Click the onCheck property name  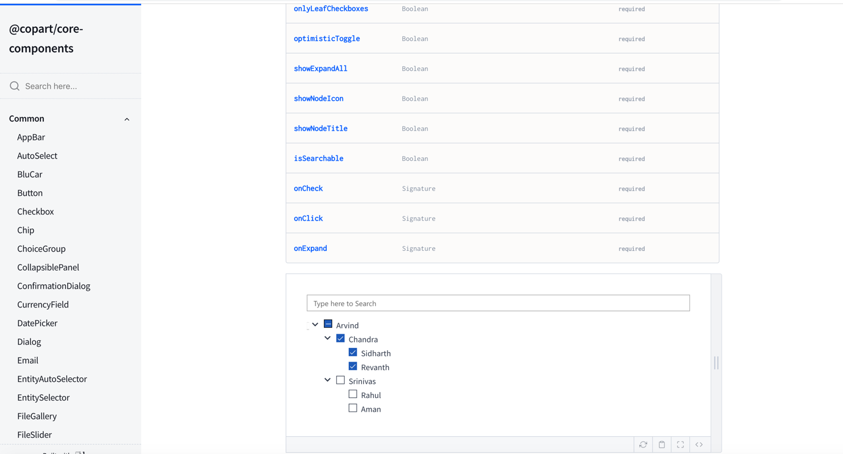308,188
